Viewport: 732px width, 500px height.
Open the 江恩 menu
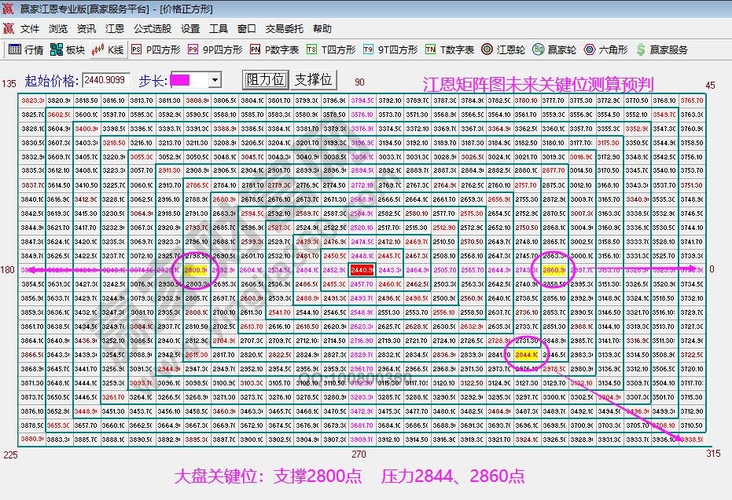(x=115, y=28)
